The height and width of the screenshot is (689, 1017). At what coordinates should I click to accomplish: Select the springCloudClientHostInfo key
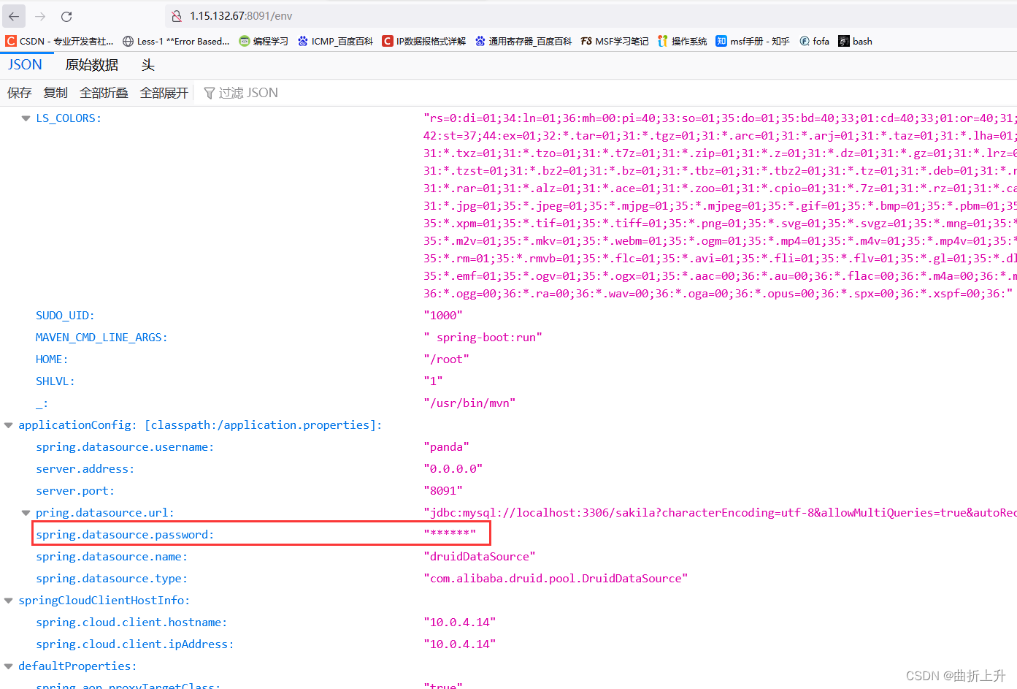point(104,601)
